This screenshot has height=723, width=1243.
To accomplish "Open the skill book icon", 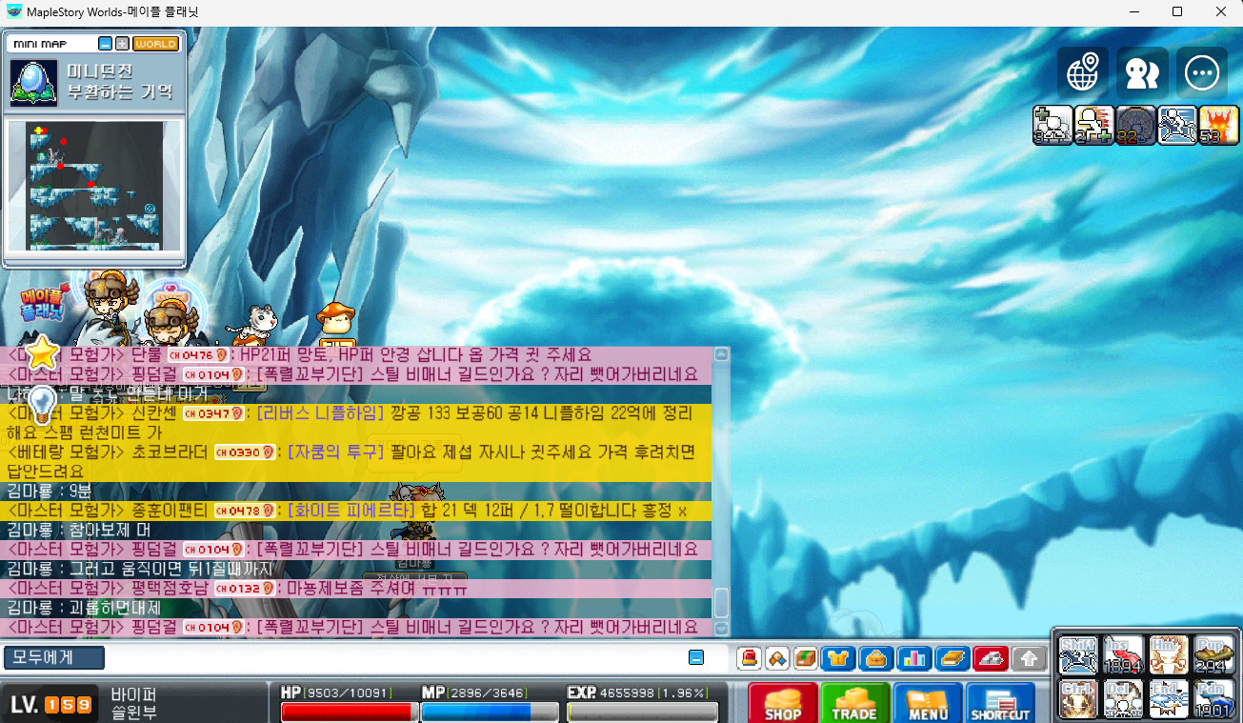I will tap(952, 658).
